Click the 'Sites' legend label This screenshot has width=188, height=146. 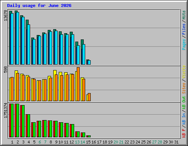pyautogui.click(x=184, y=88)
